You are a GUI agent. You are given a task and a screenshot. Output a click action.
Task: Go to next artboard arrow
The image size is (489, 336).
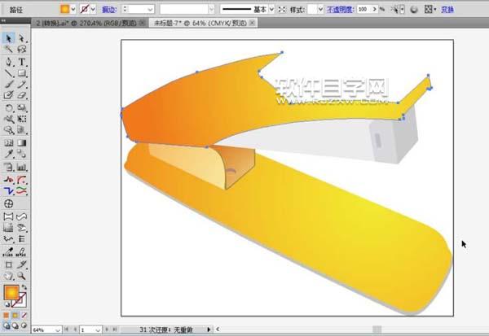click(108, 329)
